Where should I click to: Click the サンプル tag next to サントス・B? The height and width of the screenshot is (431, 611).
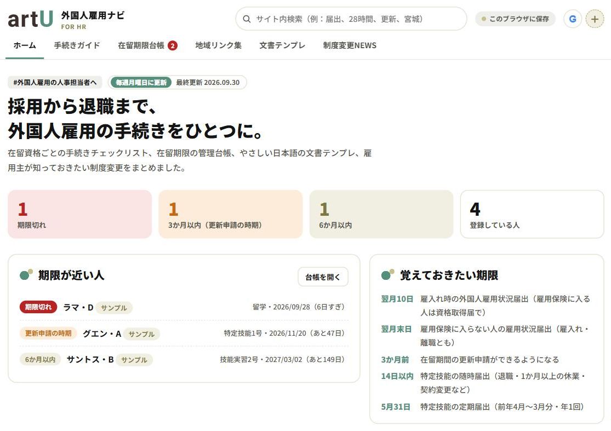(134, 360)
